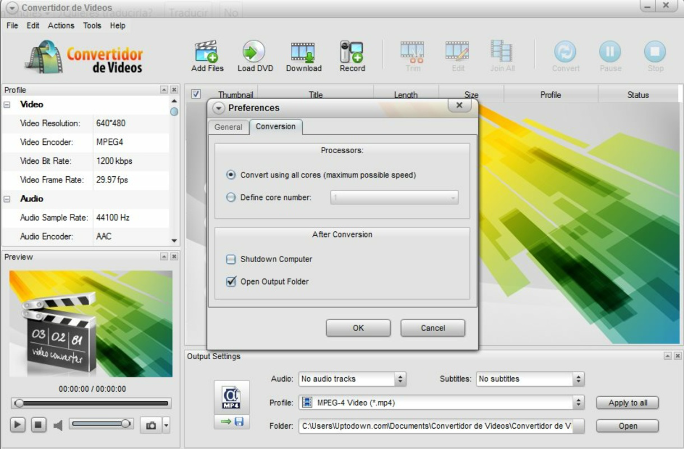The image size is (684, 449).
Task: Click the Profile column header
Action: pos(551,95)
